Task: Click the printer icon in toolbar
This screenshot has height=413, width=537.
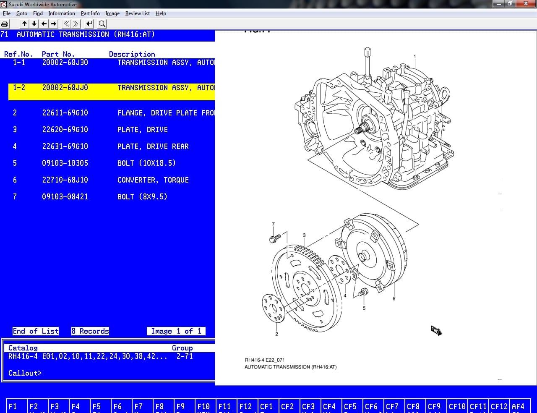Action: tap(5, 24)
